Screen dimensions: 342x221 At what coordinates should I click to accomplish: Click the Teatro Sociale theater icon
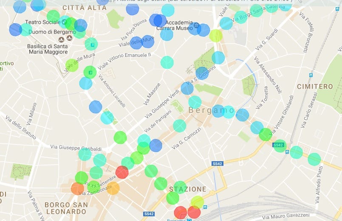point(64,22)
